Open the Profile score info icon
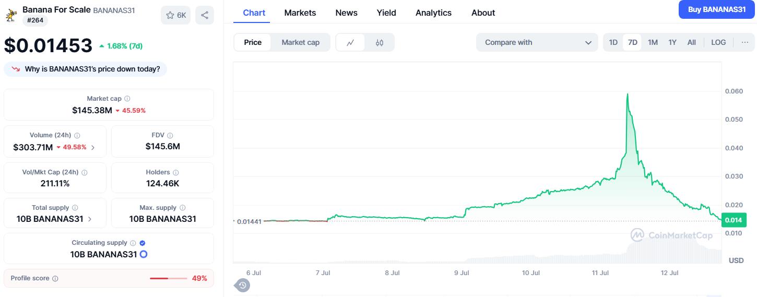Viewport: 757px width, 297px height. point(55,279)
